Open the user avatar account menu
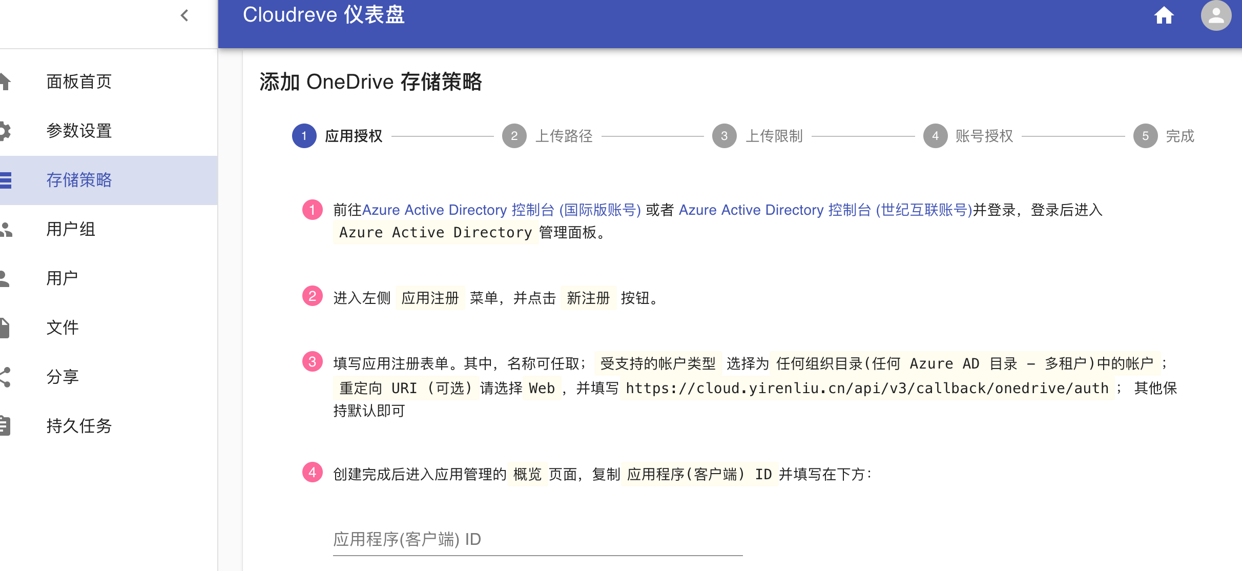1242x571 pixels. pyautogui.click(x=1215, y=15)
